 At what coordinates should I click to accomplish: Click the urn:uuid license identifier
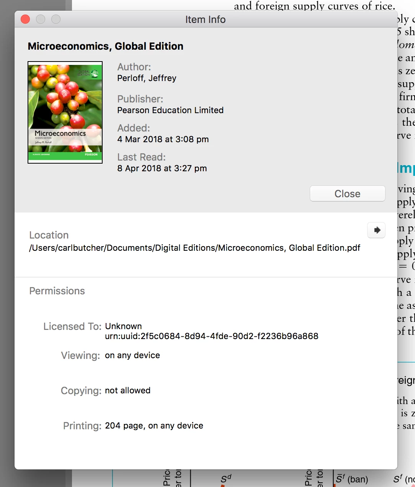point(212,336)
